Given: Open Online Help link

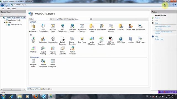Looking at the screenshot, I should pyautogui.click(x=159, y=39).
